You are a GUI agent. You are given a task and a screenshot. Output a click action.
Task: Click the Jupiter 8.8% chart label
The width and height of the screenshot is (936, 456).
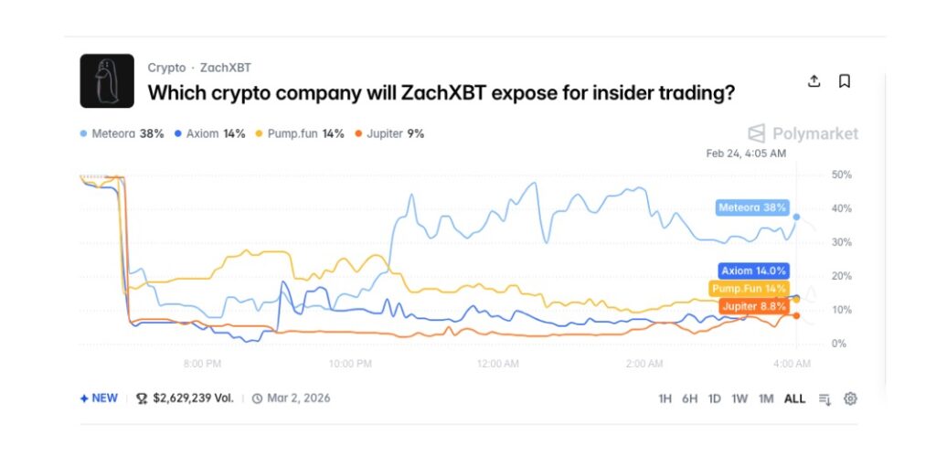(753, 306)
